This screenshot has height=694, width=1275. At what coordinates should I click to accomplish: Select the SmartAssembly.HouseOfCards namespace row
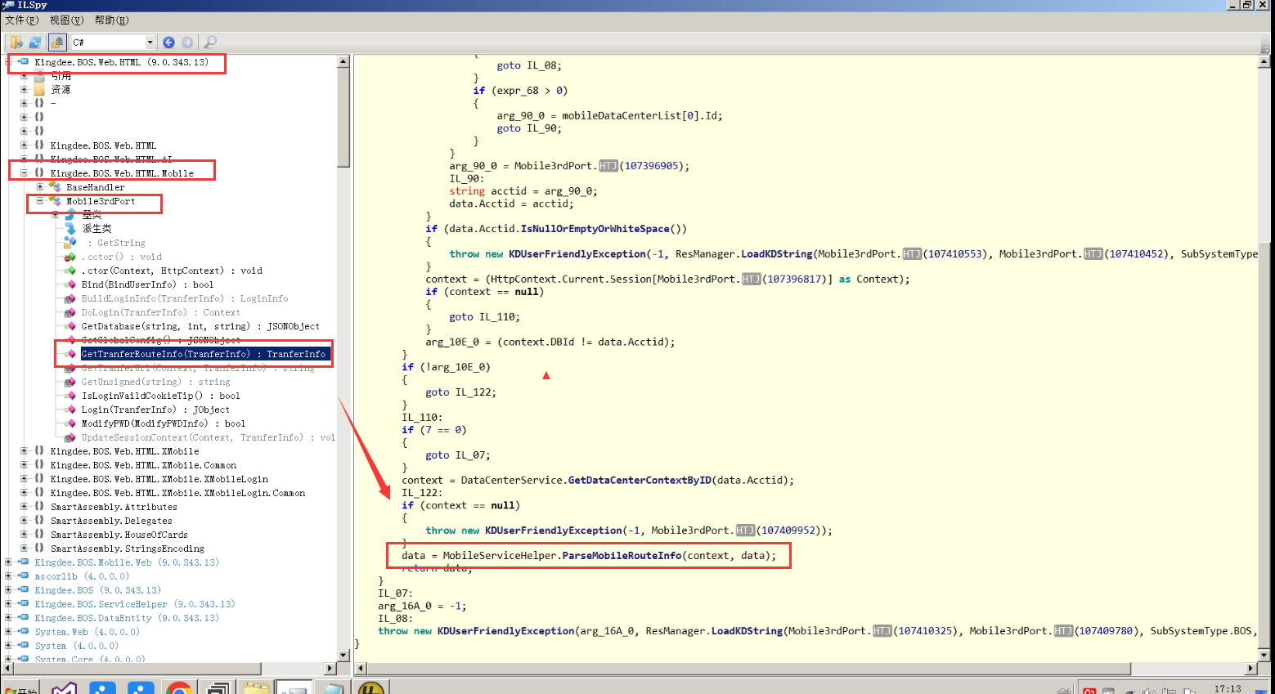pyautogui.click(x=119, y=535)
